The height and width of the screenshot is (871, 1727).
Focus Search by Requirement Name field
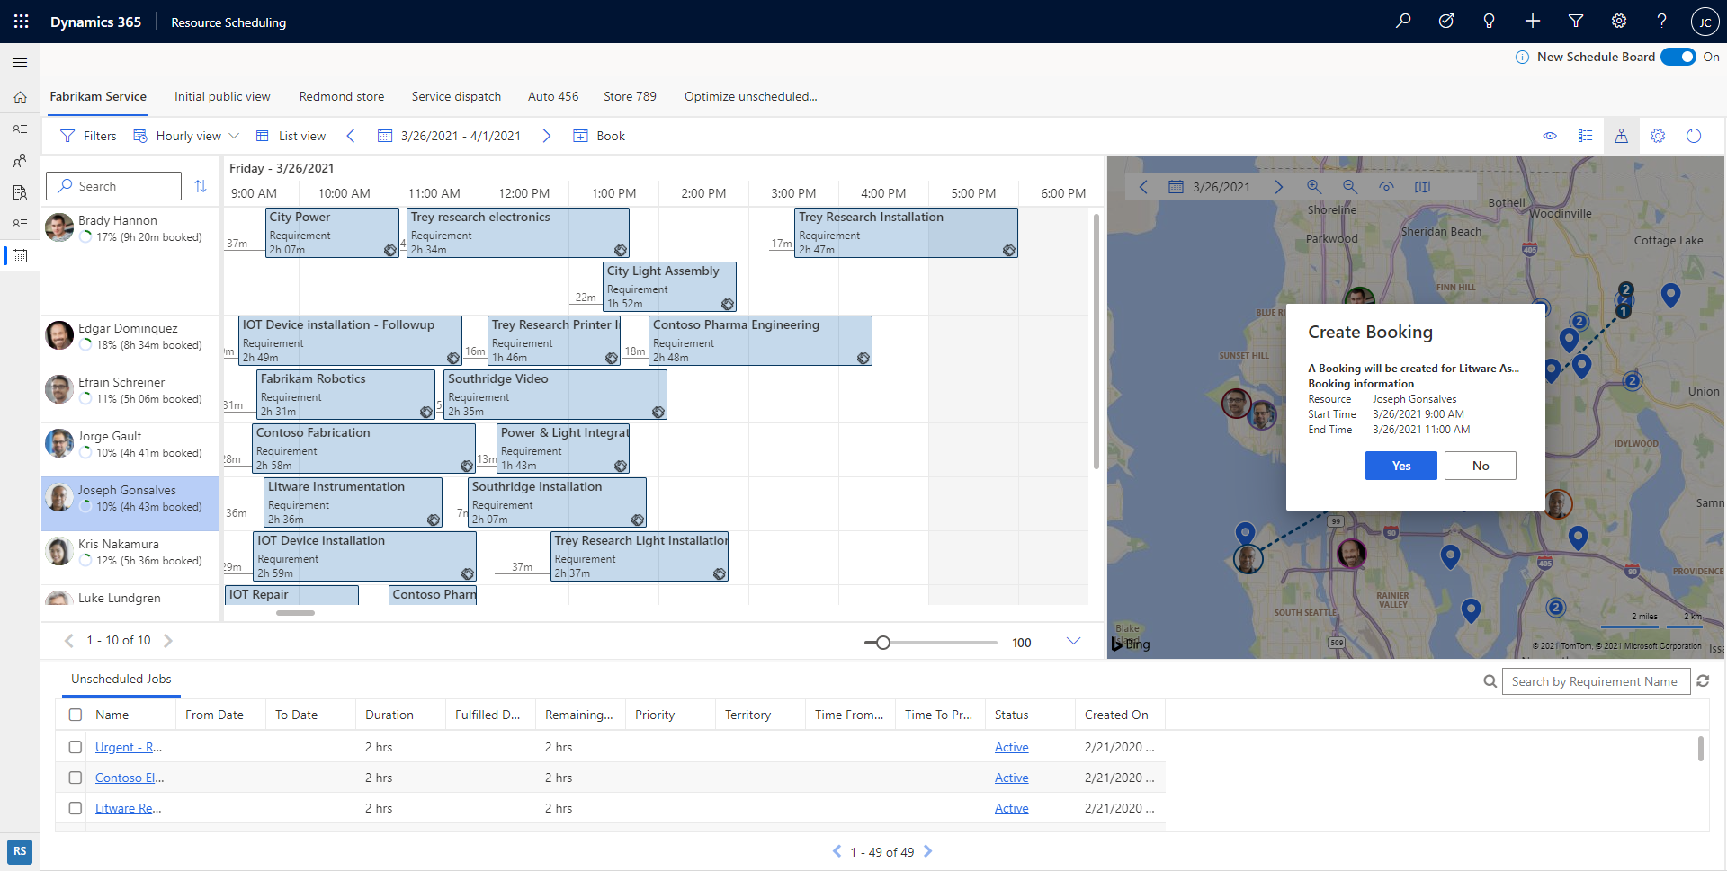click(x=1596, y=681)
